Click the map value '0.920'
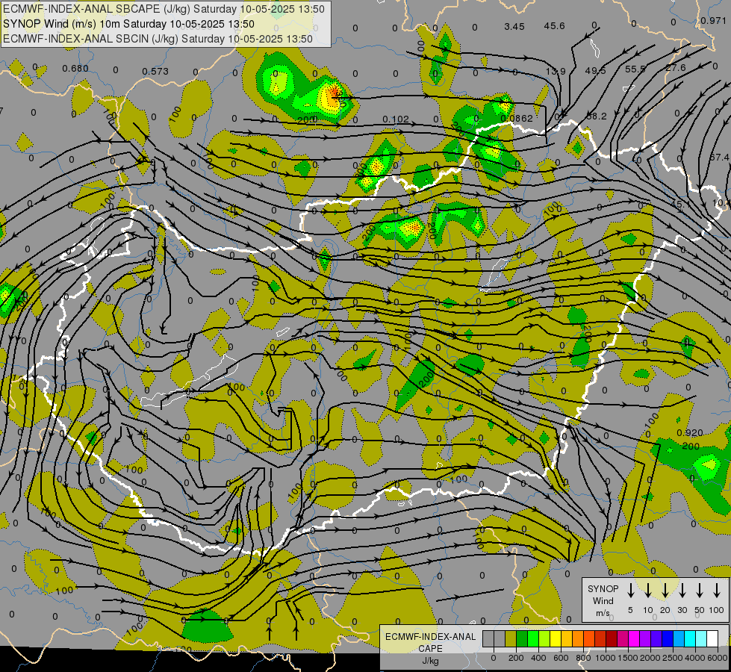 [x=689, y=433]
